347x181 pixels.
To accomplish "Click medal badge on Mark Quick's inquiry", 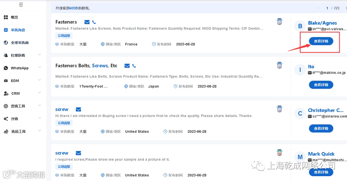I will 280,152.
